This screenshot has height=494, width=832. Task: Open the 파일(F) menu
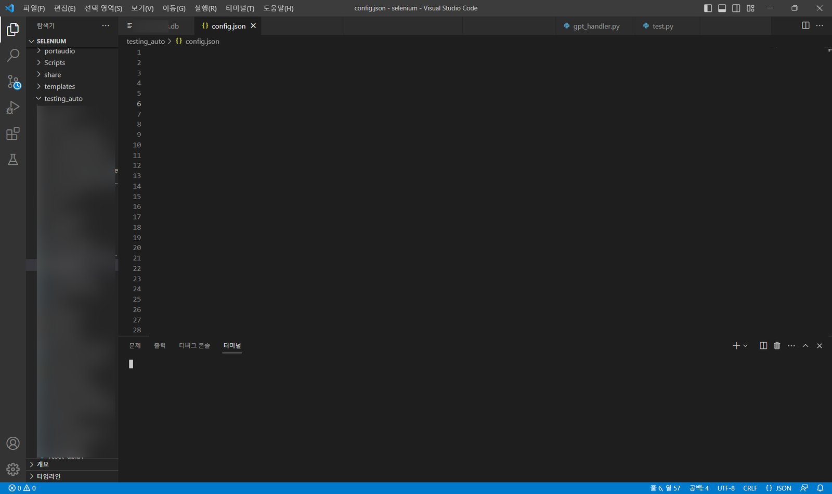[x=34, y=8]
